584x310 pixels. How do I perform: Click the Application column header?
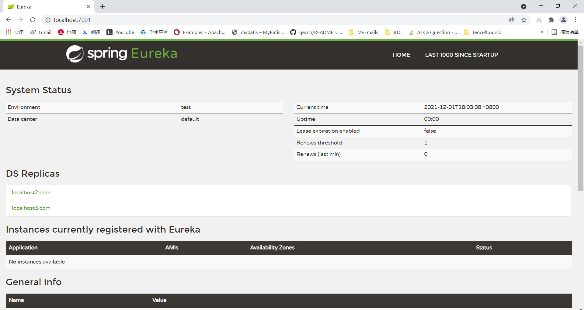23,248
